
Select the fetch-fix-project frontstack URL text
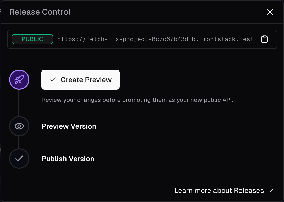pos(155,39)
